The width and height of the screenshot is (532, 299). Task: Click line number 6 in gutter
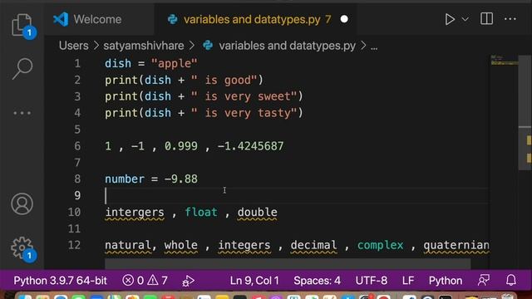click(x=77, y=146)
